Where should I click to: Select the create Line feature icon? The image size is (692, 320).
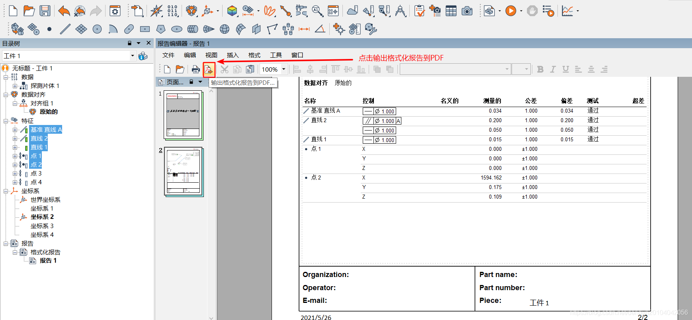(x=65, y=29)
